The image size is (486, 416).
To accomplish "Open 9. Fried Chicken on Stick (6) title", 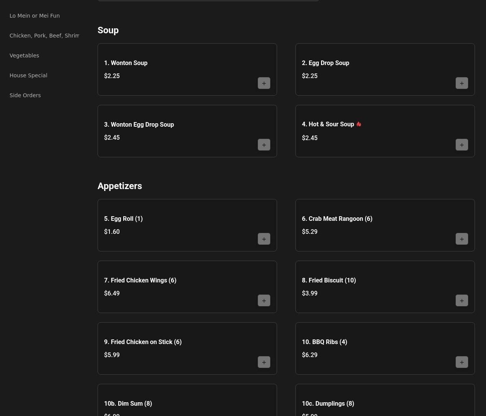I will click(x=143, y=342).
